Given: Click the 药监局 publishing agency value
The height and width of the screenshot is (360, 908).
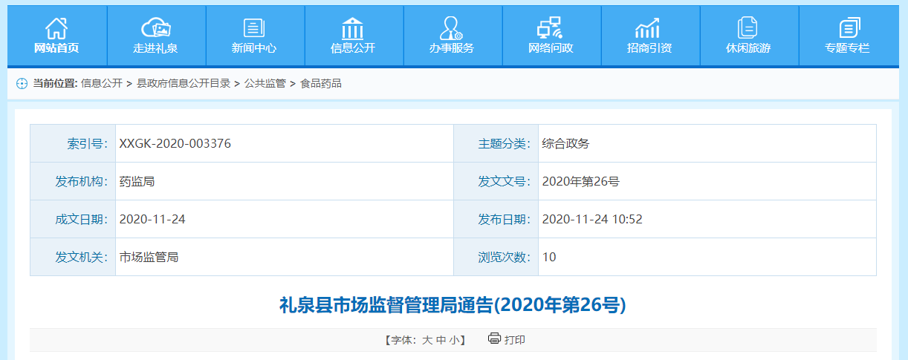Looking at the screenshot, I should tap(137, 181).
